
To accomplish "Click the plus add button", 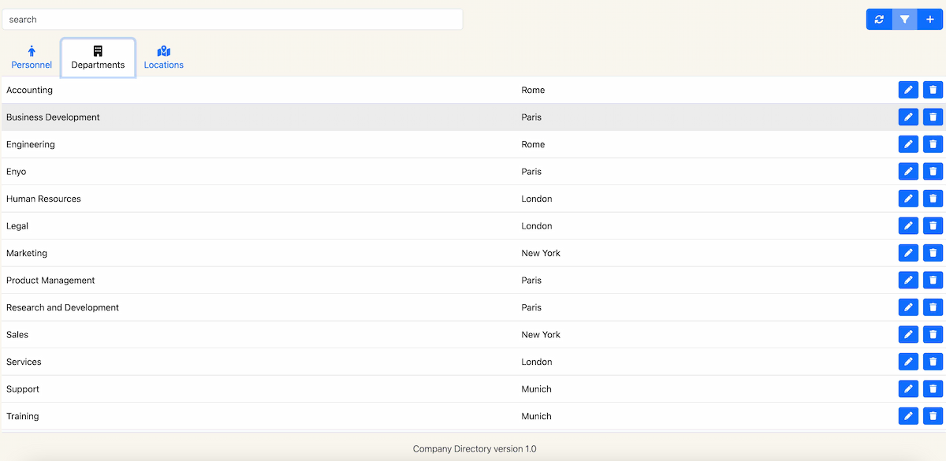I will pos(930,20).
